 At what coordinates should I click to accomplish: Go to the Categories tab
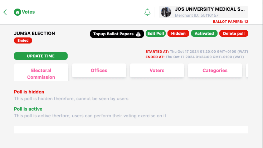215,70
